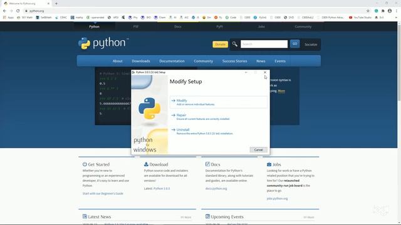This screenshot has height=225, width=401.
Task: Select the PyPI tab in top bar
Action: (219, 26)
